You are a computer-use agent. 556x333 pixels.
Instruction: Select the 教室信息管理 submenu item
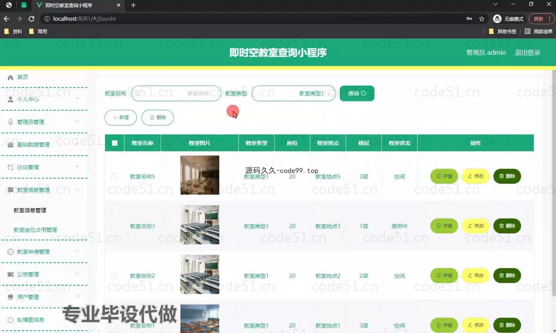[30, 210]
